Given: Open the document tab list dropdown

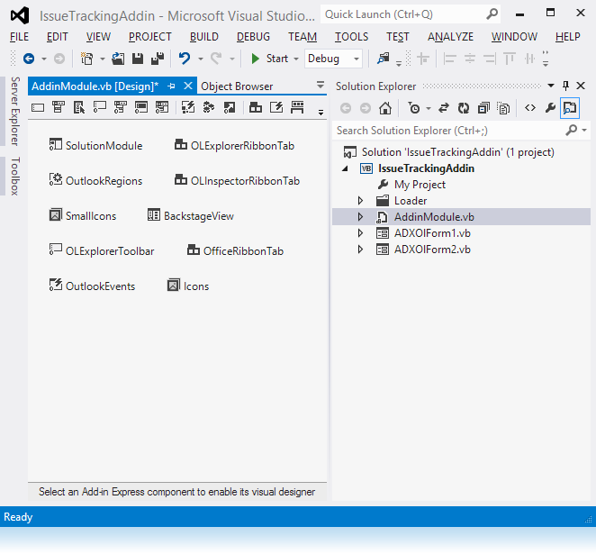Looking at the screenshot, I should (x=321, y=85).
